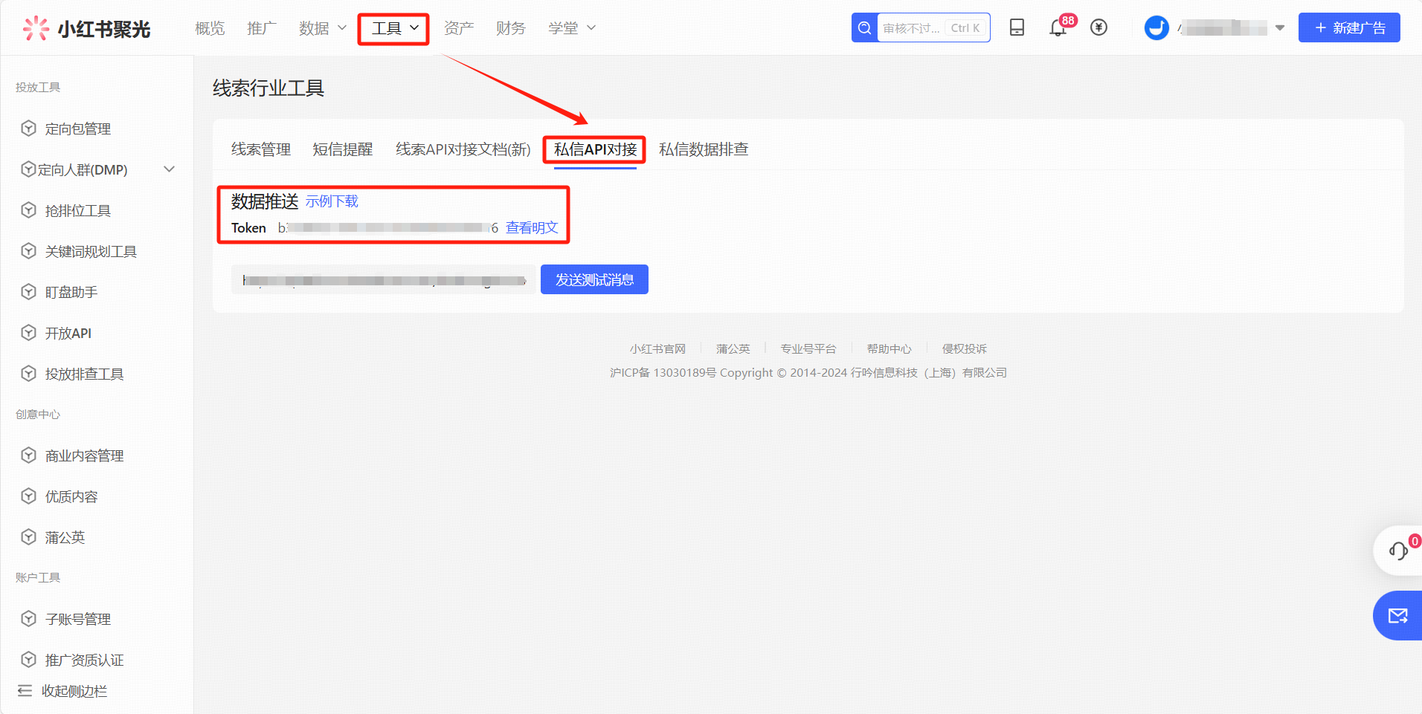
Task: Open notifications bell with 88 badge
Action: point(1058,28)
